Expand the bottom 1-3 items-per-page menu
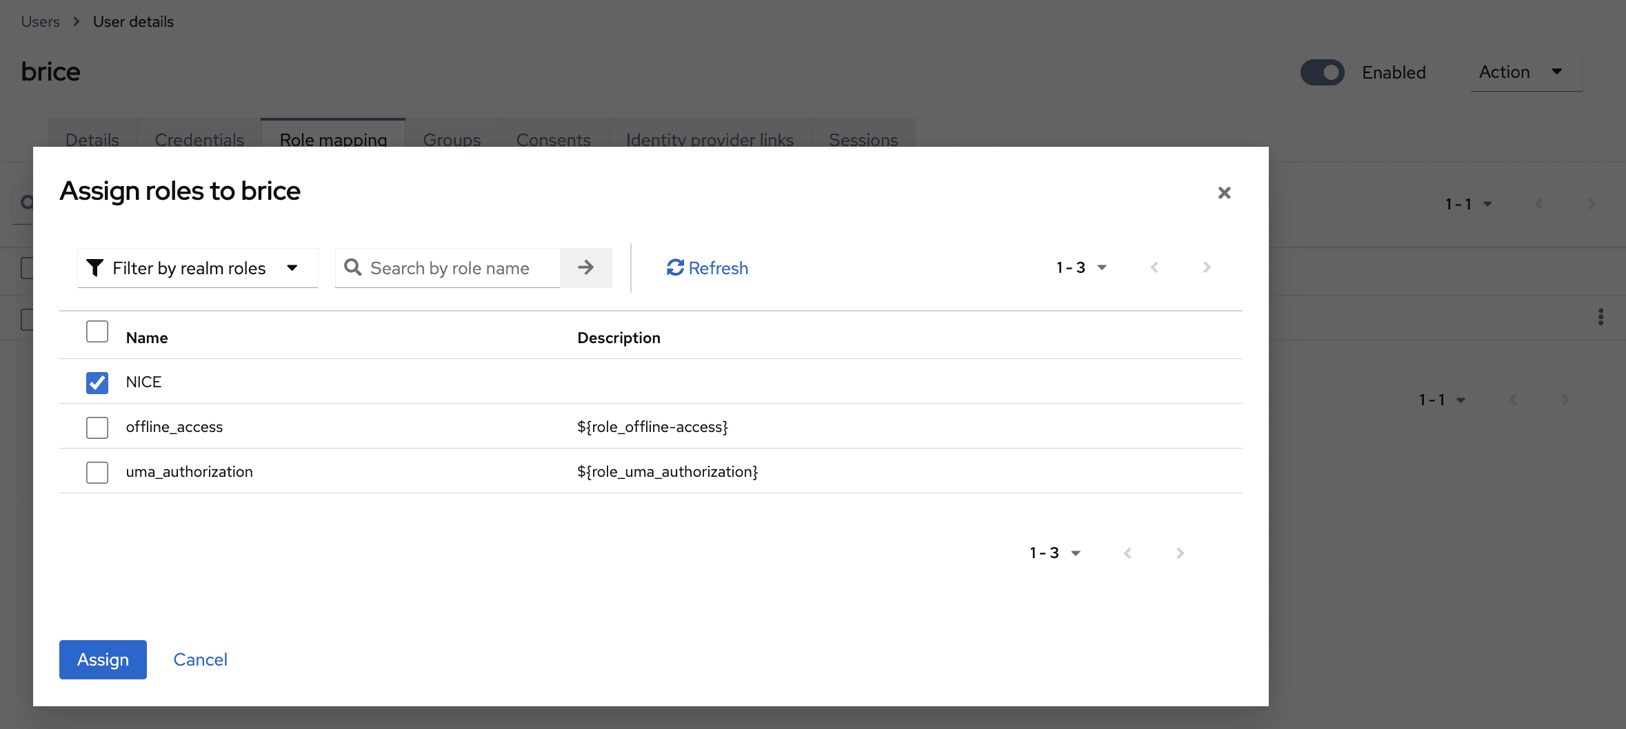 click(x=1054, y=553)
